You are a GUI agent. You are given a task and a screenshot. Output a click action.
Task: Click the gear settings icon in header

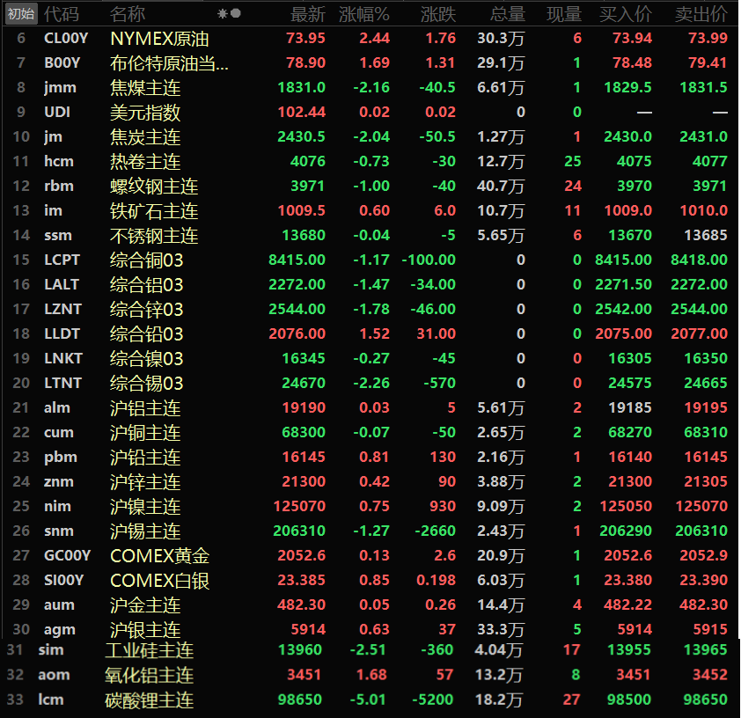(x=223, y=14)
